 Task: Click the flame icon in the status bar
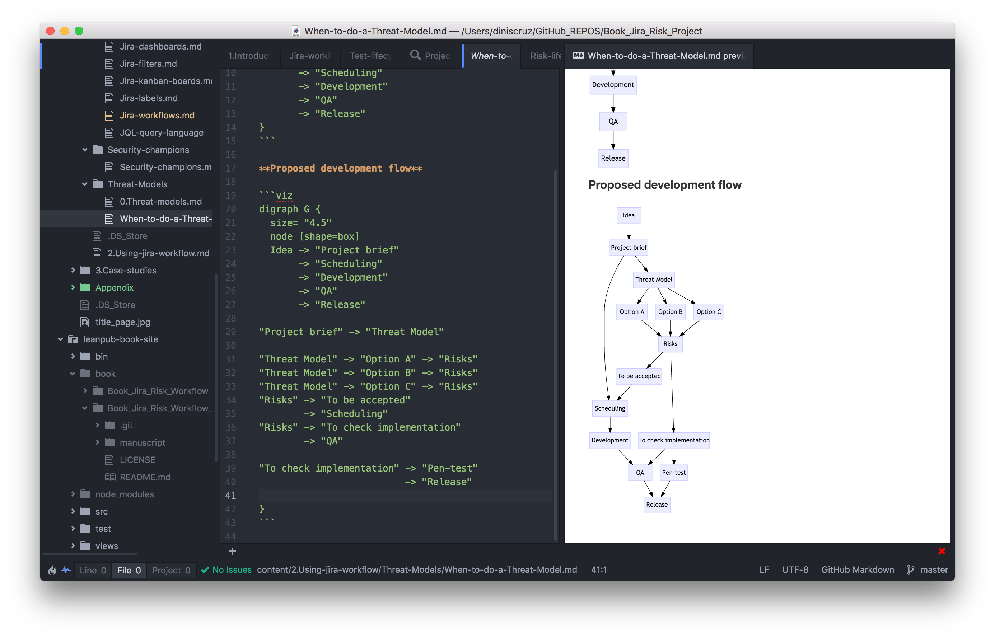click(x=52, y=570)
